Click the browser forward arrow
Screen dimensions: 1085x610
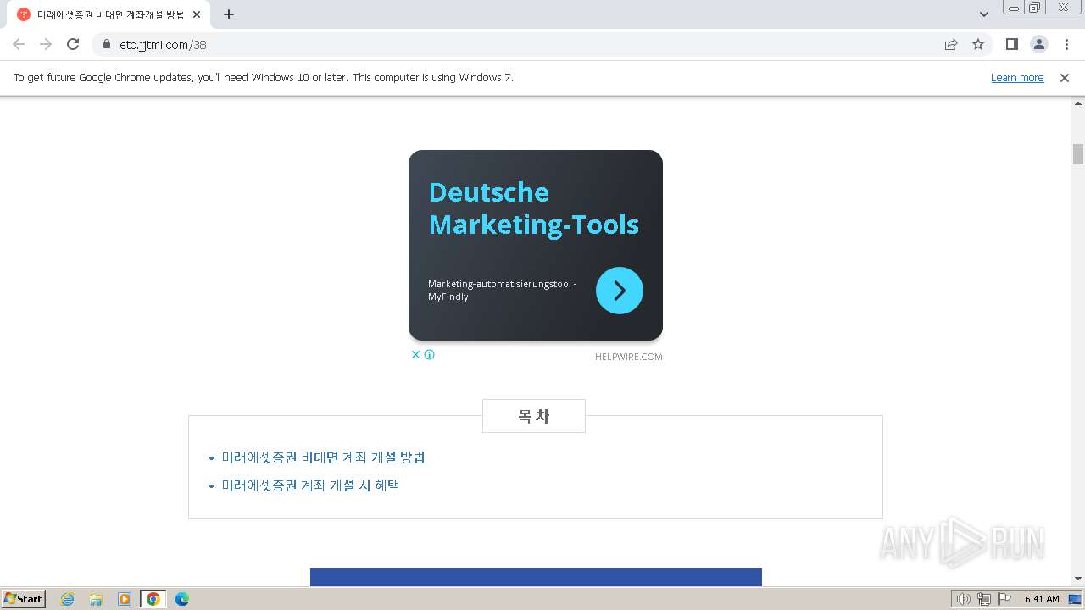pos(46,44)
